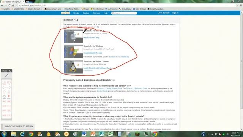Open the DACH-Scratch bookmark

tap(34, 9)
